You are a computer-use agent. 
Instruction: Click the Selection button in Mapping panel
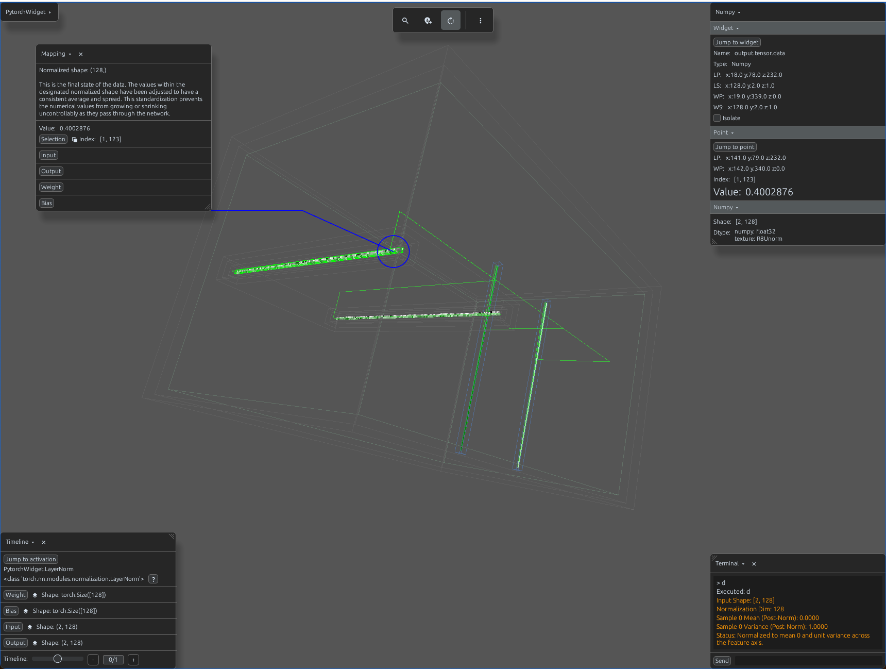pos(53,139)
